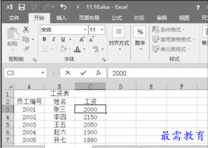Open the Clipboard dialog launcher in 剪贴板 group

35,60
